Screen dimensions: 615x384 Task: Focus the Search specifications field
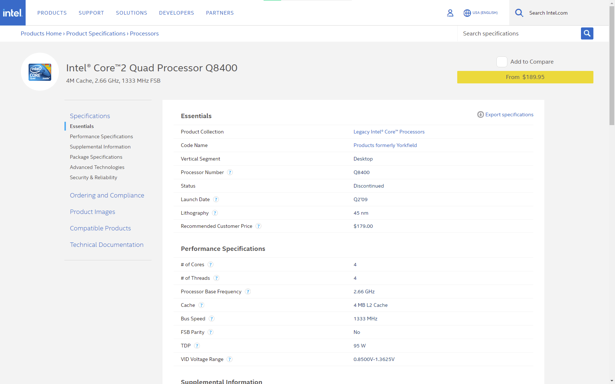pyautogui.click(x=519, y=33)
